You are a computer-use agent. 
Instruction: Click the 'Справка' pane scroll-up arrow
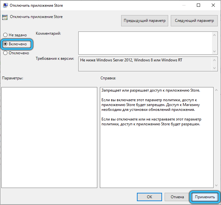pos(216,90)
